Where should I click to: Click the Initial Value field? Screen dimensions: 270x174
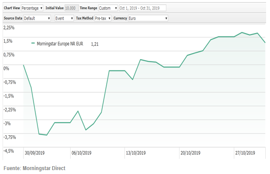click(x=71, y=8)
